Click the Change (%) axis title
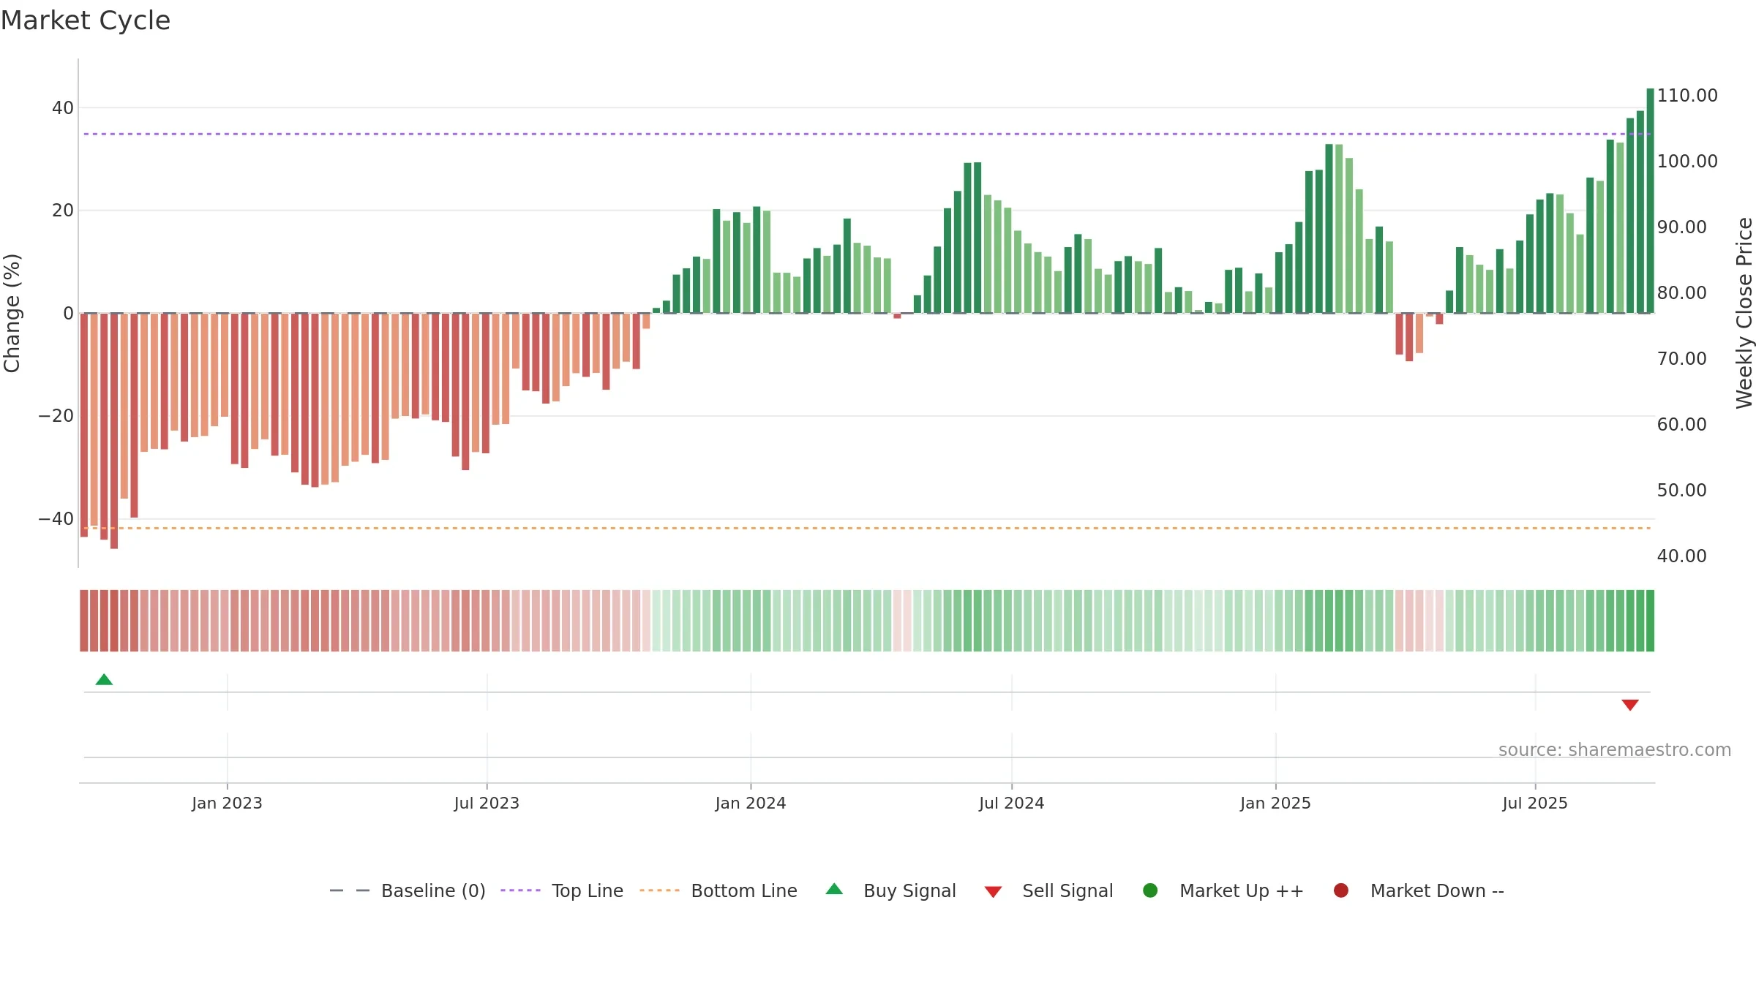Screen dimensions: 1756x987 pyautogui.click(x=12, y=313)
